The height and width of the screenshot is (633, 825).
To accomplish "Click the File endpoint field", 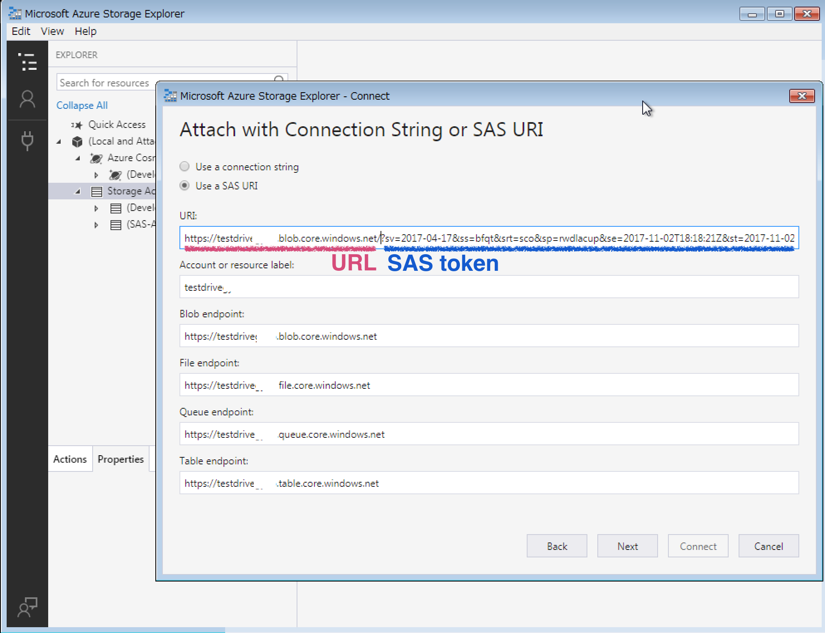I will click(x=489, y=385).
